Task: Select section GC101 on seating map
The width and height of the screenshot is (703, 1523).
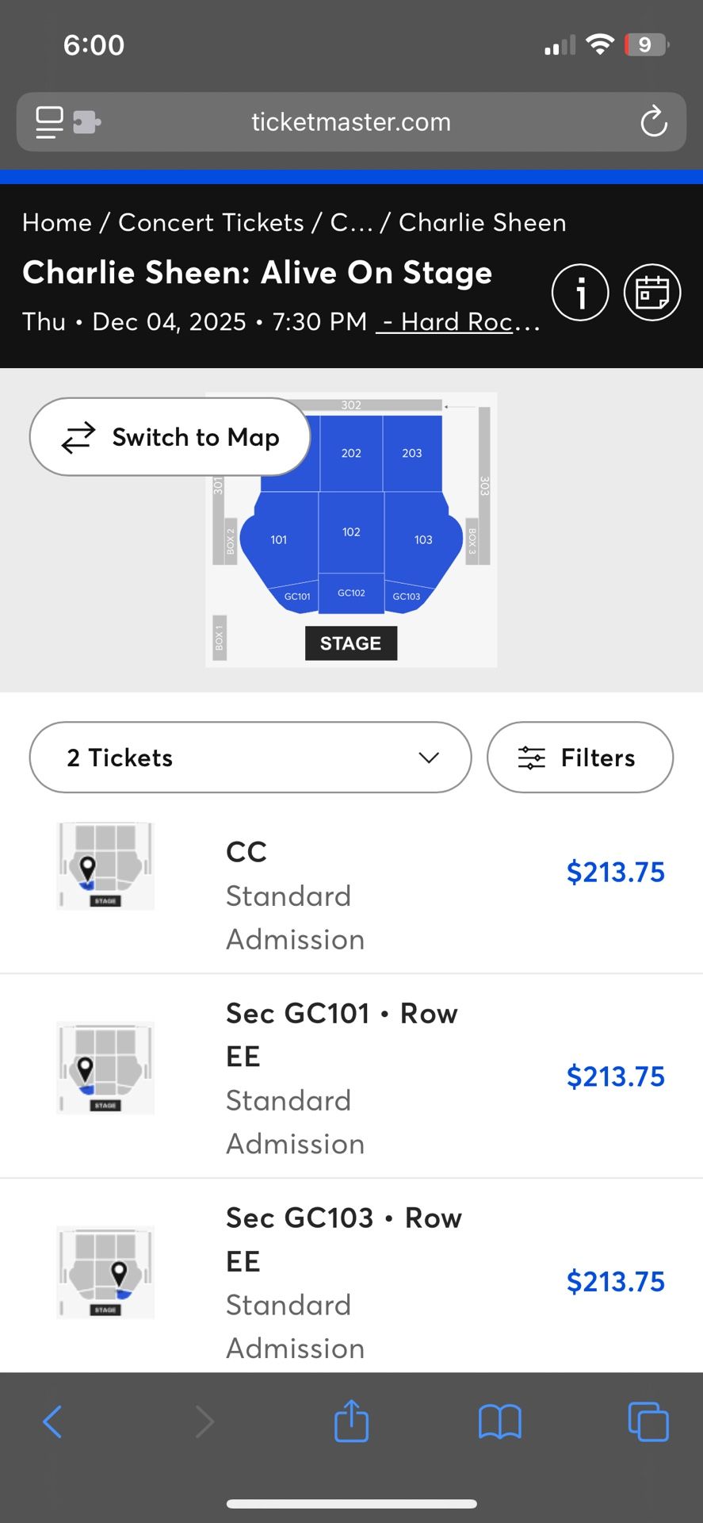Action: tap(297, 596)
